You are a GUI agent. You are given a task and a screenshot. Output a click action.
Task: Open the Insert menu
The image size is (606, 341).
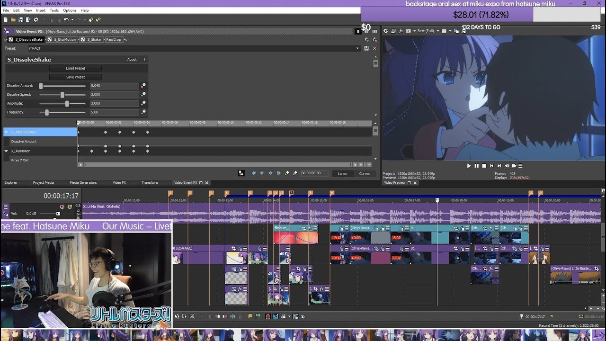(x=41, y=10)
